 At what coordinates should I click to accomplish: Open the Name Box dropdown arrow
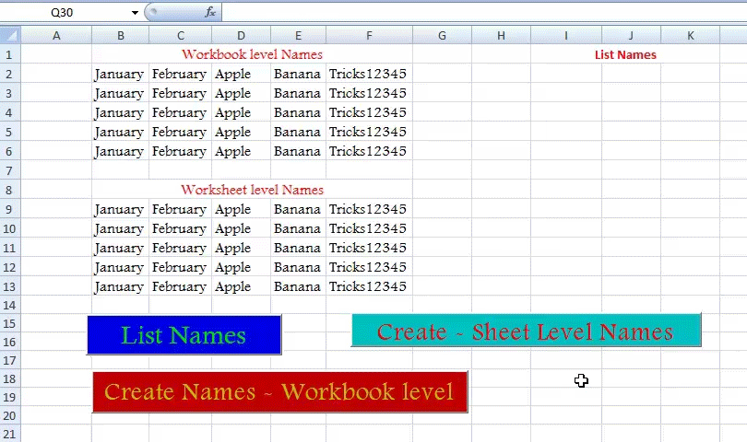[135, 12]
